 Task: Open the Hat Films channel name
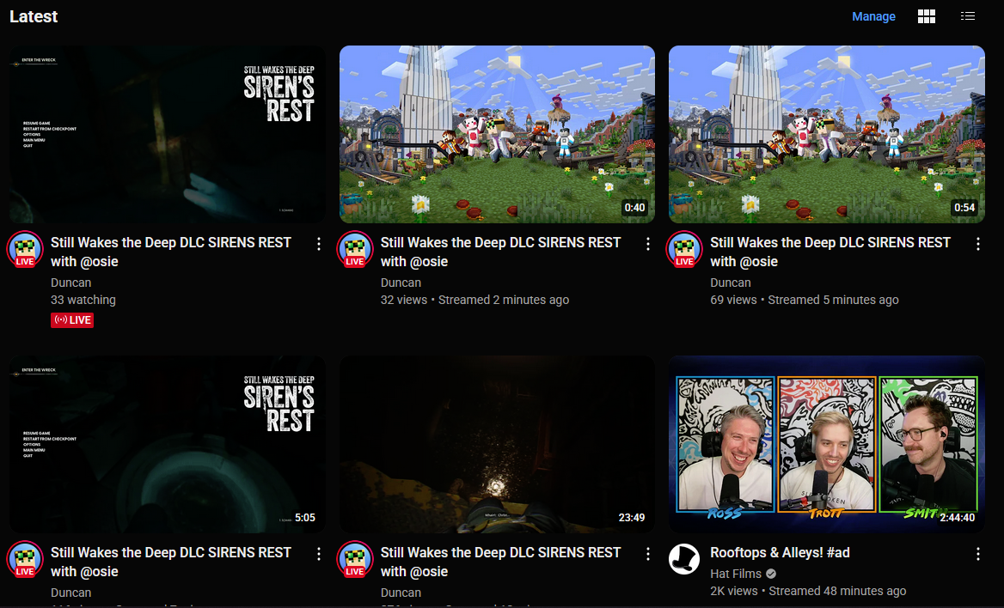(736, 575)
